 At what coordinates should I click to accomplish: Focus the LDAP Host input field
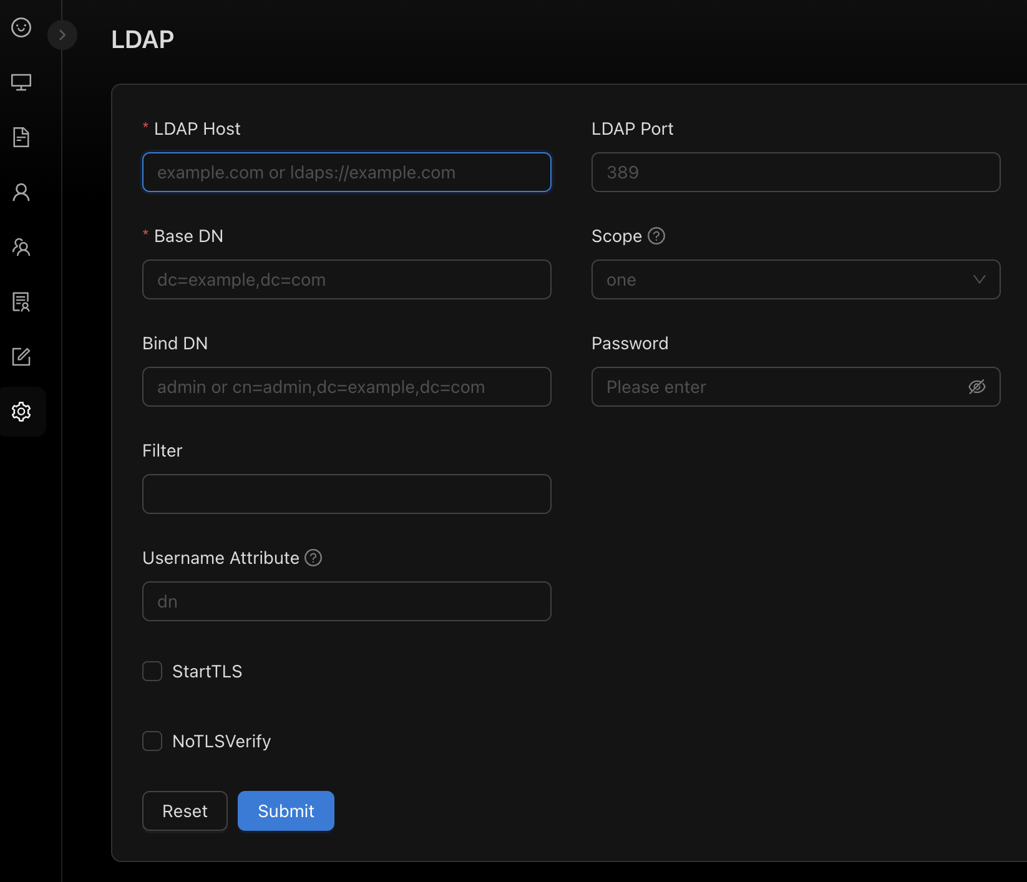[x=346, y=172]
